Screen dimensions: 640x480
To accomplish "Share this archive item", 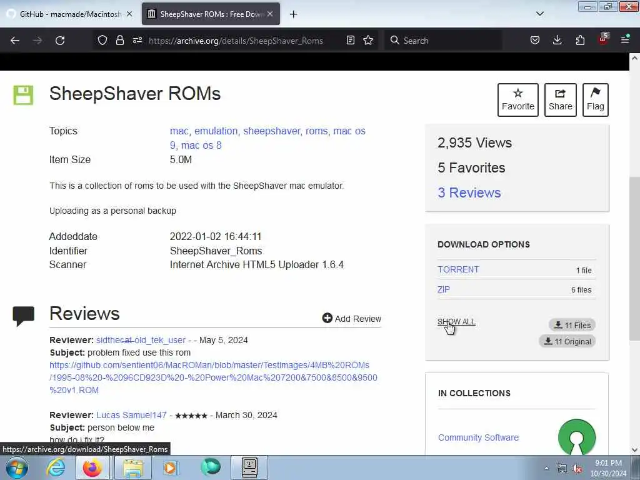I will point(561,100).
